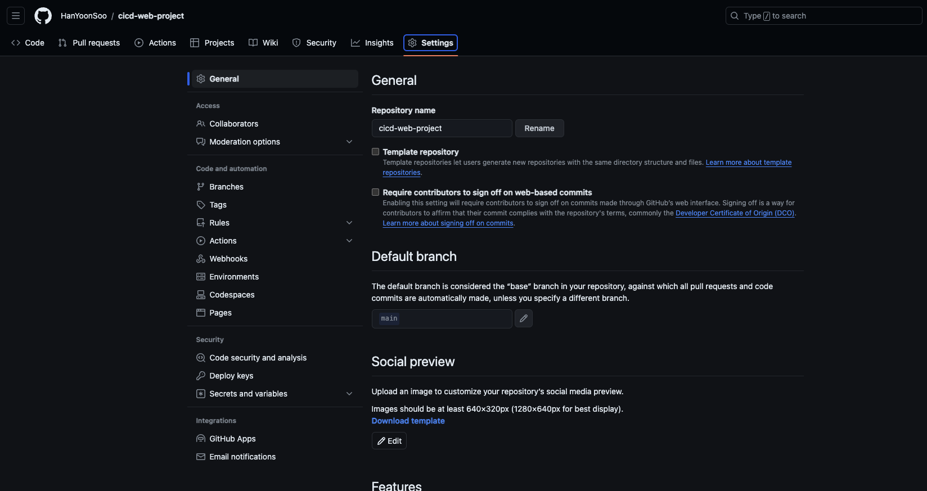The width and height of the screenshot is (927, 491).
Task: Click the General gear icon in sidebar
Action: pyautogui.click(x=201, y=79)
